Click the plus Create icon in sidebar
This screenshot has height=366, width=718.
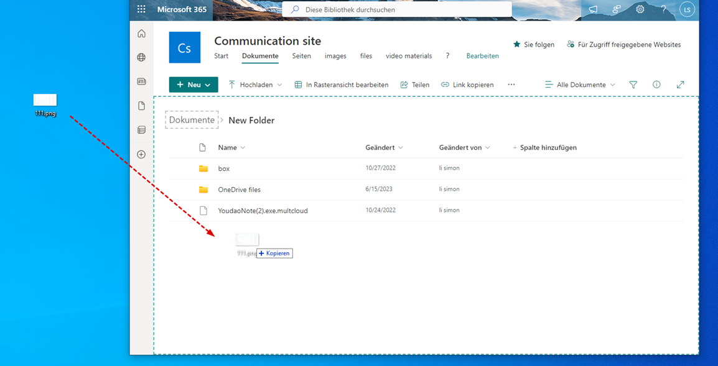coord(141,154)
